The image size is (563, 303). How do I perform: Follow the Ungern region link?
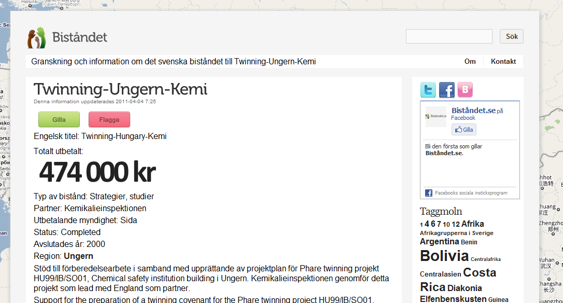click(78, 256)
